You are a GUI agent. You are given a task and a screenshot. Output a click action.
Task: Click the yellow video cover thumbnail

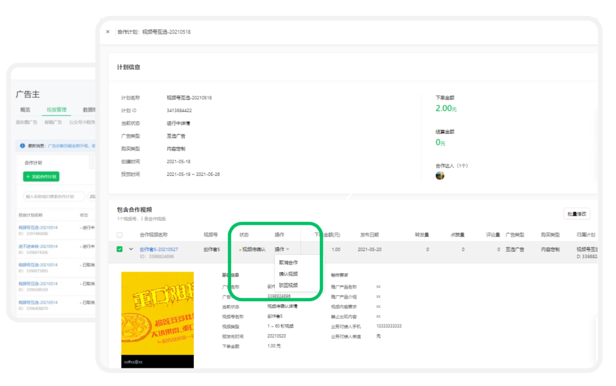tap(157, 319)
